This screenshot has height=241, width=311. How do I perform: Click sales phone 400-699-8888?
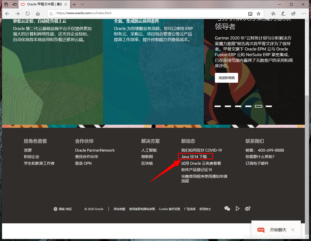271,150
